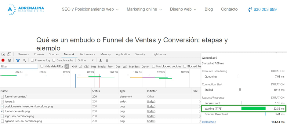
Task: Open the Console tab
Action: point(39,54)
